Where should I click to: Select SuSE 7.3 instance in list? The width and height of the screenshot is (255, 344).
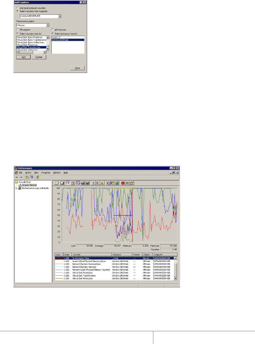(x=68, y=38)
